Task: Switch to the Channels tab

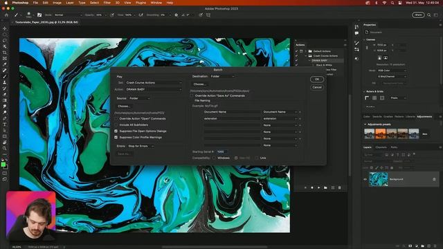Action: coord(381,147)
